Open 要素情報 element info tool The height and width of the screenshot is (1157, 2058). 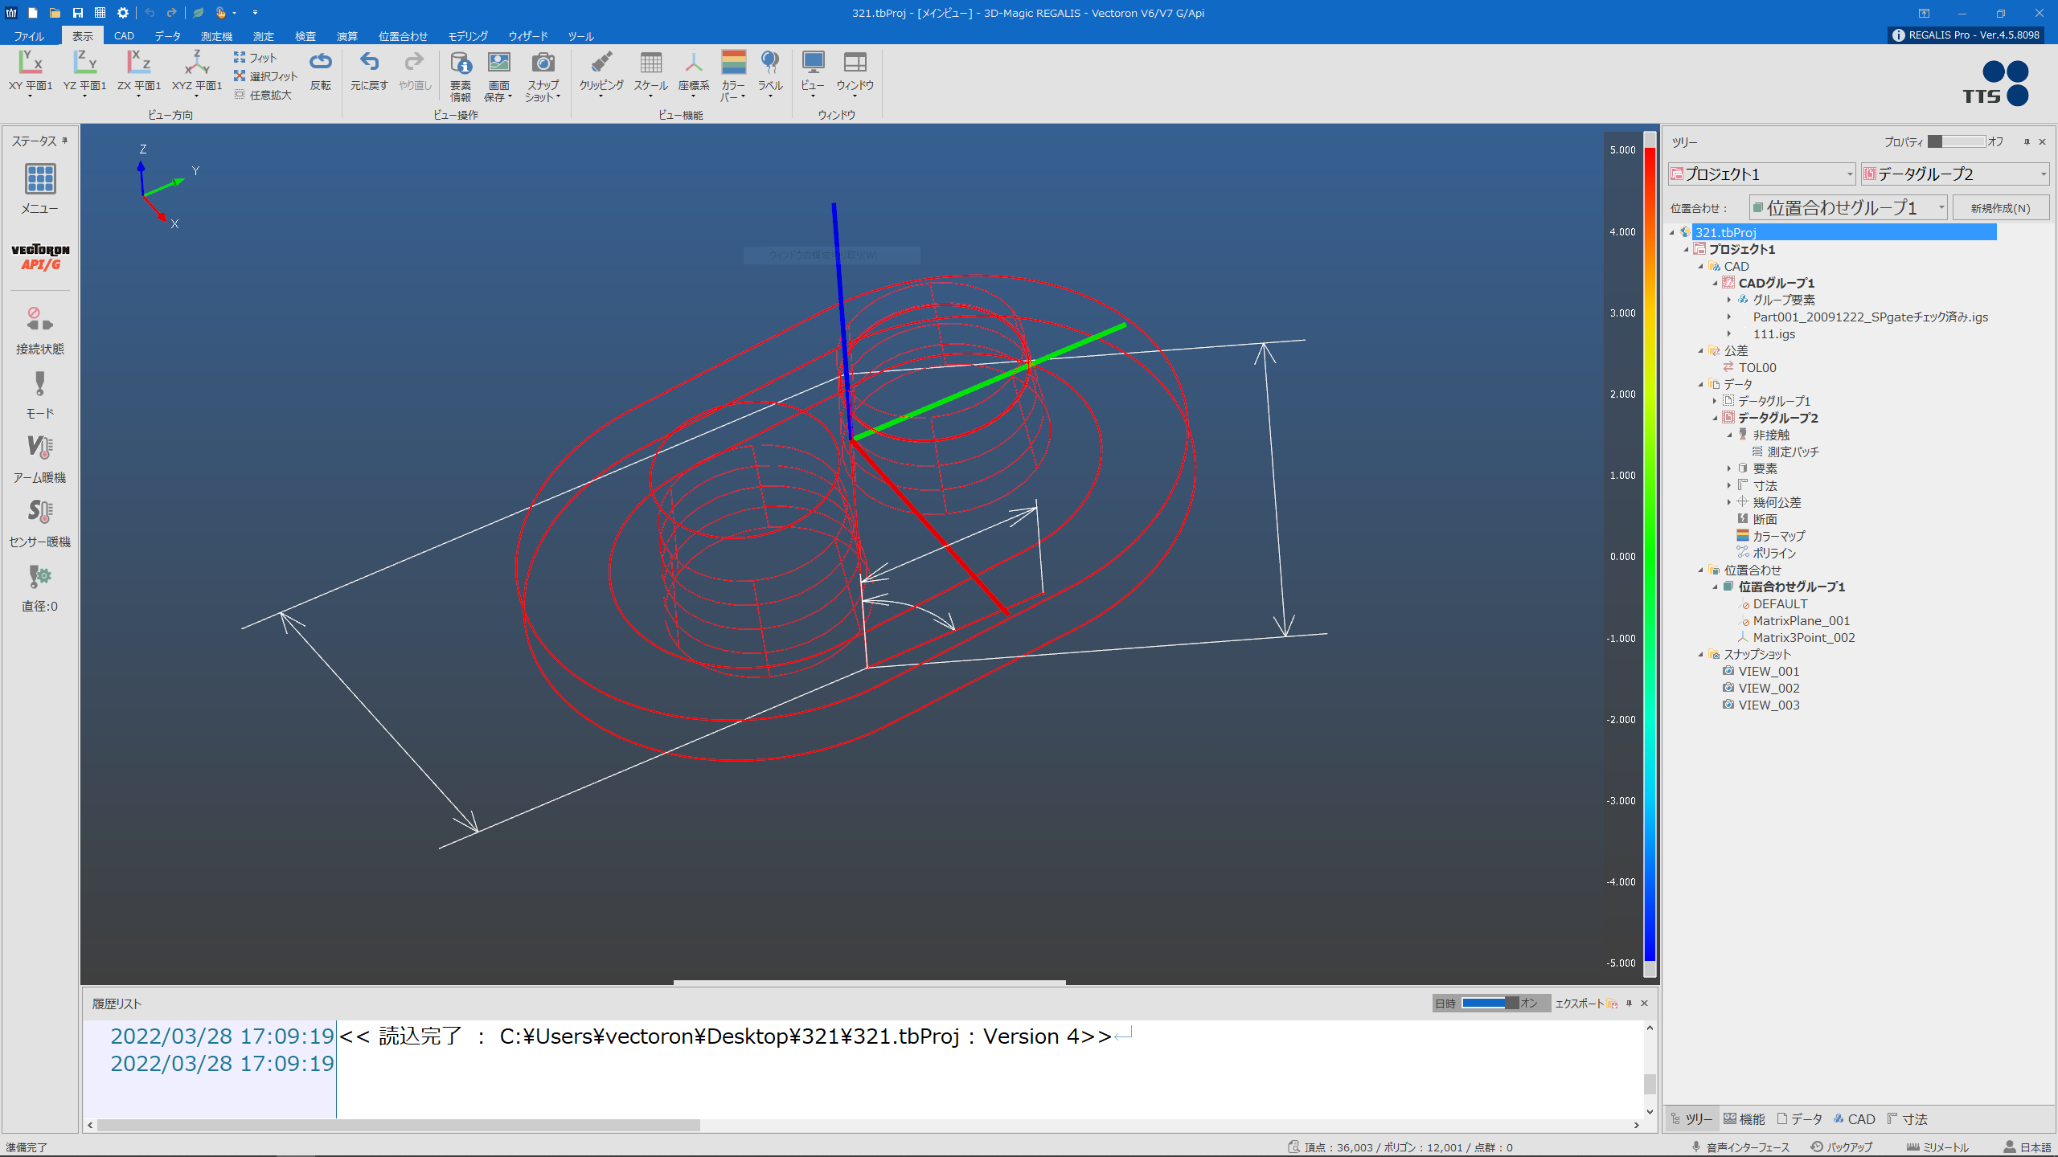point(461,76)
